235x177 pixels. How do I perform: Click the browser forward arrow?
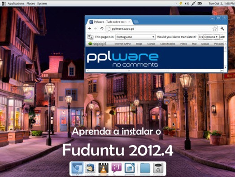(x=96, y=28)
